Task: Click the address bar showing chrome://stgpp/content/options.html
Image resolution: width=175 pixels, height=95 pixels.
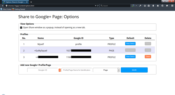Action: (52, 6)
